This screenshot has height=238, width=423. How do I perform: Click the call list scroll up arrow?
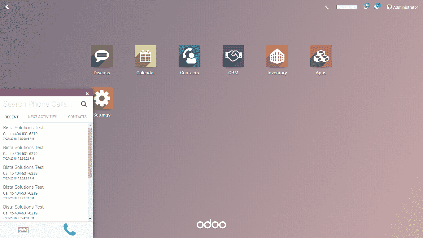pyautogui.click(x=90, y=126)
